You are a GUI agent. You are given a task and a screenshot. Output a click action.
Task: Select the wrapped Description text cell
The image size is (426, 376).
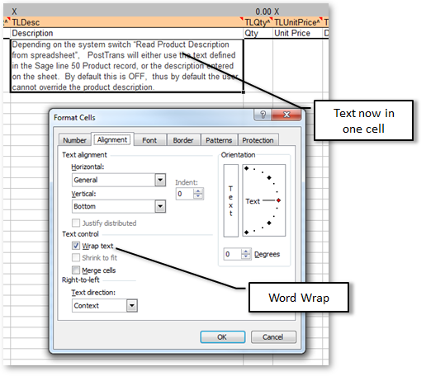pos(127,66)
